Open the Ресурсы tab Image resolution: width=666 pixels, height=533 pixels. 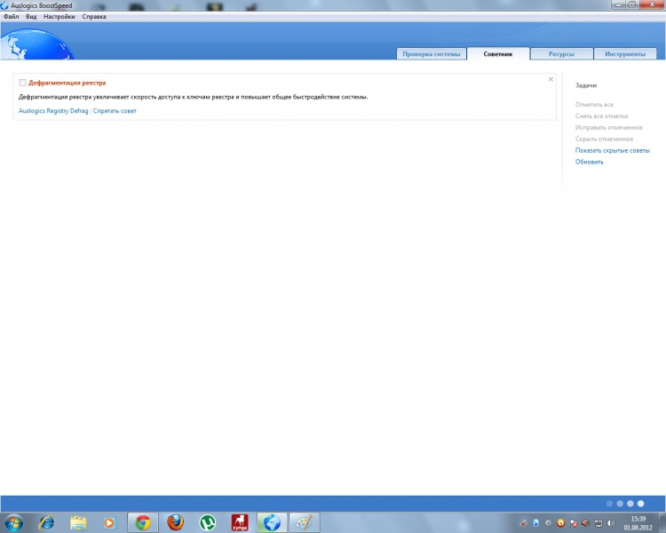tap(561, 54)
